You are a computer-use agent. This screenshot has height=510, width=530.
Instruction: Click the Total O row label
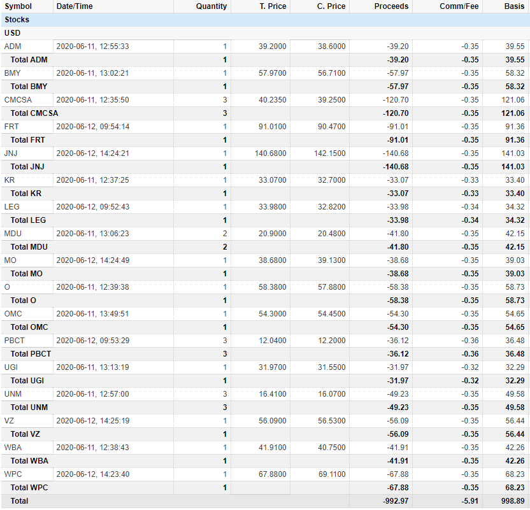pyautogui.click(x=23, y=301)
